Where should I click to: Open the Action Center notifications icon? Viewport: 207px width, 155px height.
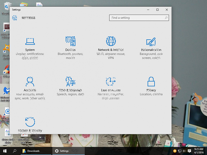coord(189,151)
